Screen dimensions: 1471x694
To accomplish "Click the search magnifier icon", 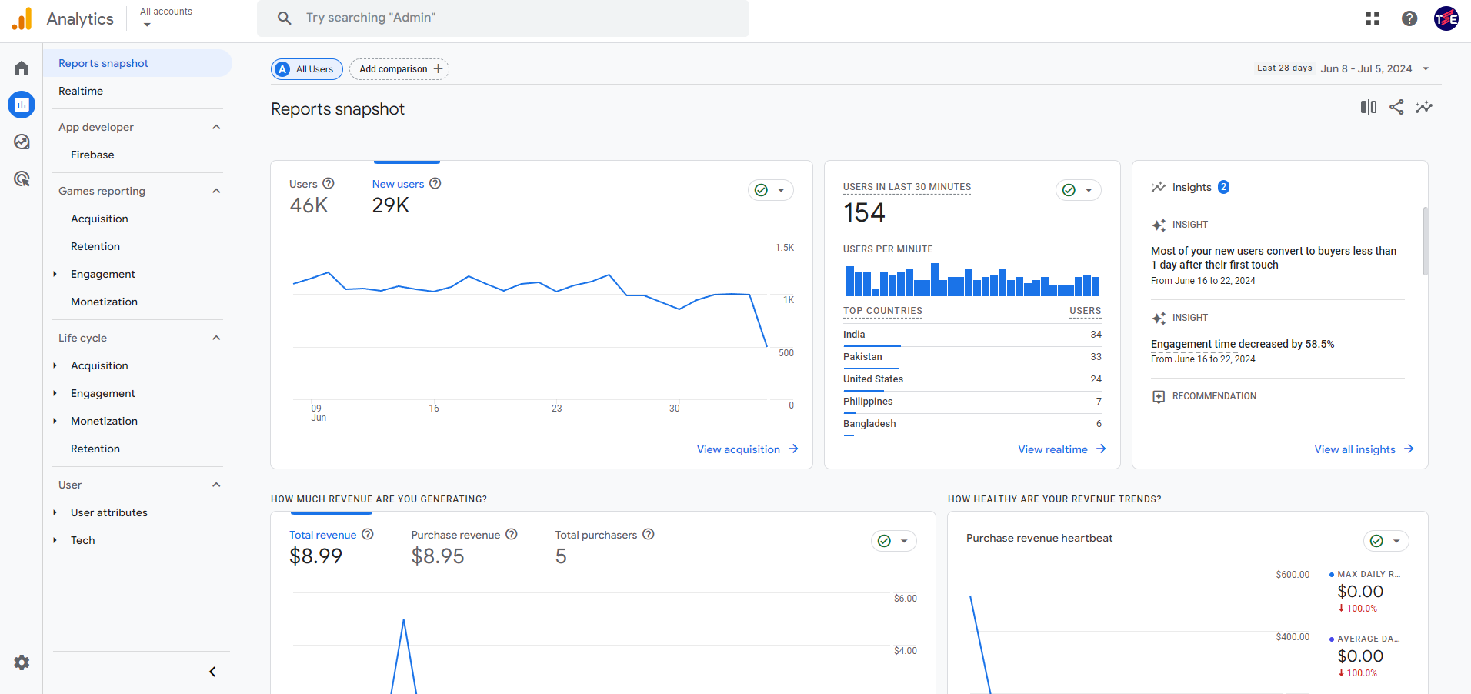I will (x=284, y=18).
